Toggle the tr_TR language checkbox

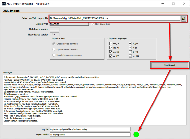pos(130,52)
